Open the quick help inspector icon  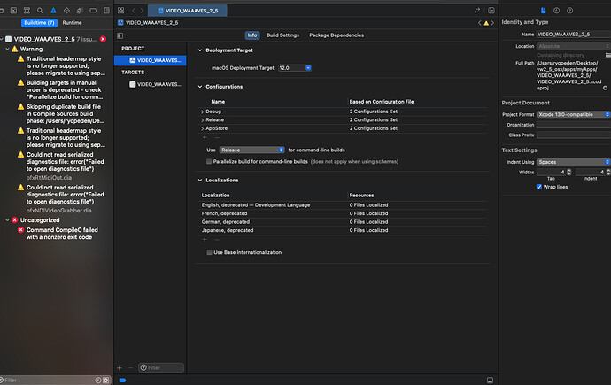(569, 11)
